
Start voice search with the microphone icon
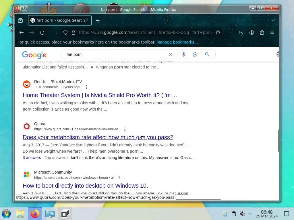tap(184, 54)
